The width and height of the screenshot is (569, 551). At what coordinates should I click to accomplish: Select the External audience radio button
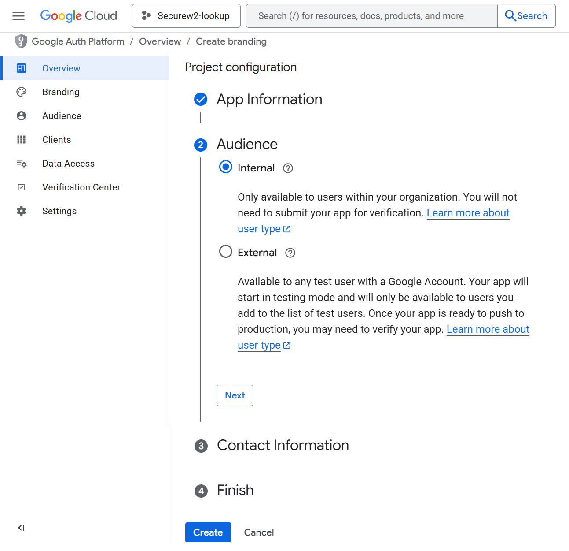tap(226, 252)
